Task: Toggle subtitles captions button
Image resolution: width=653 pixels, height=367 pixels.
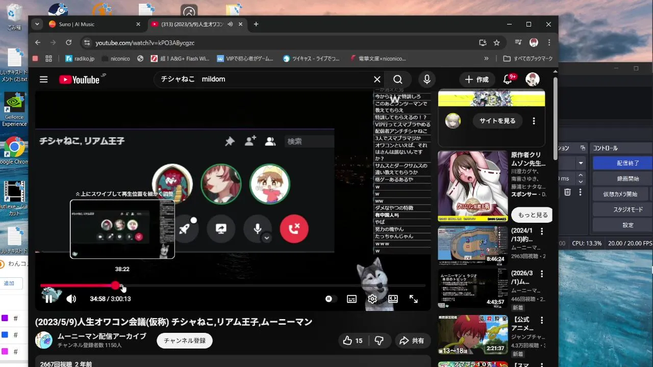Action: 351,299
